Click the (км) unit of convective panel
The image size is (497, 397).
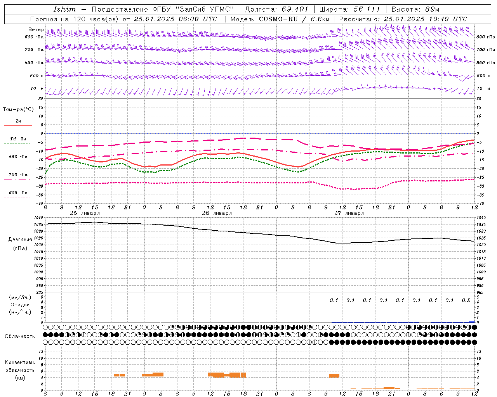click(20, 378)
